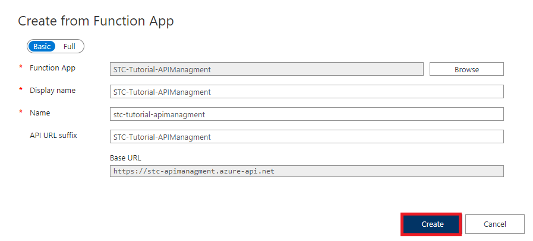Click the Browse button for Function App

pyautogui.click(x=466, y=69)
